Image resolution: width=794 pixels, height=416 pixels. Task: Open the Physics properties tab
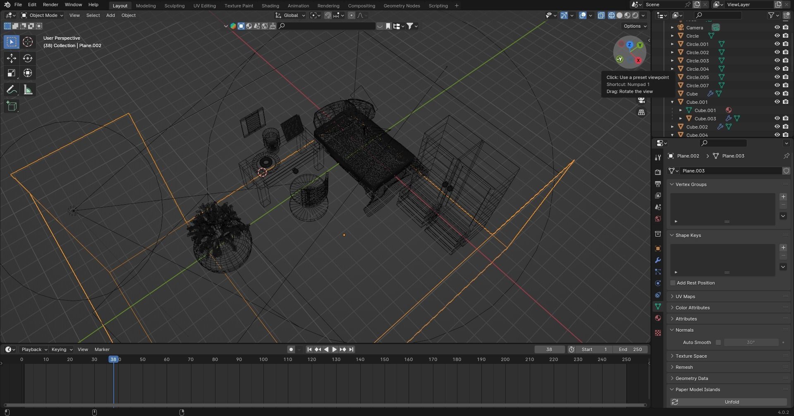tap(658, 283)
